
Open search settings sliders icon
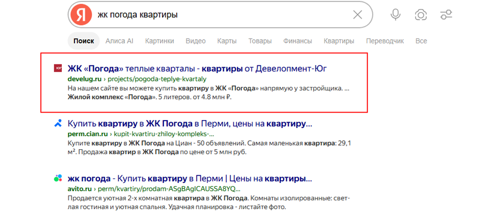(446, 15)
